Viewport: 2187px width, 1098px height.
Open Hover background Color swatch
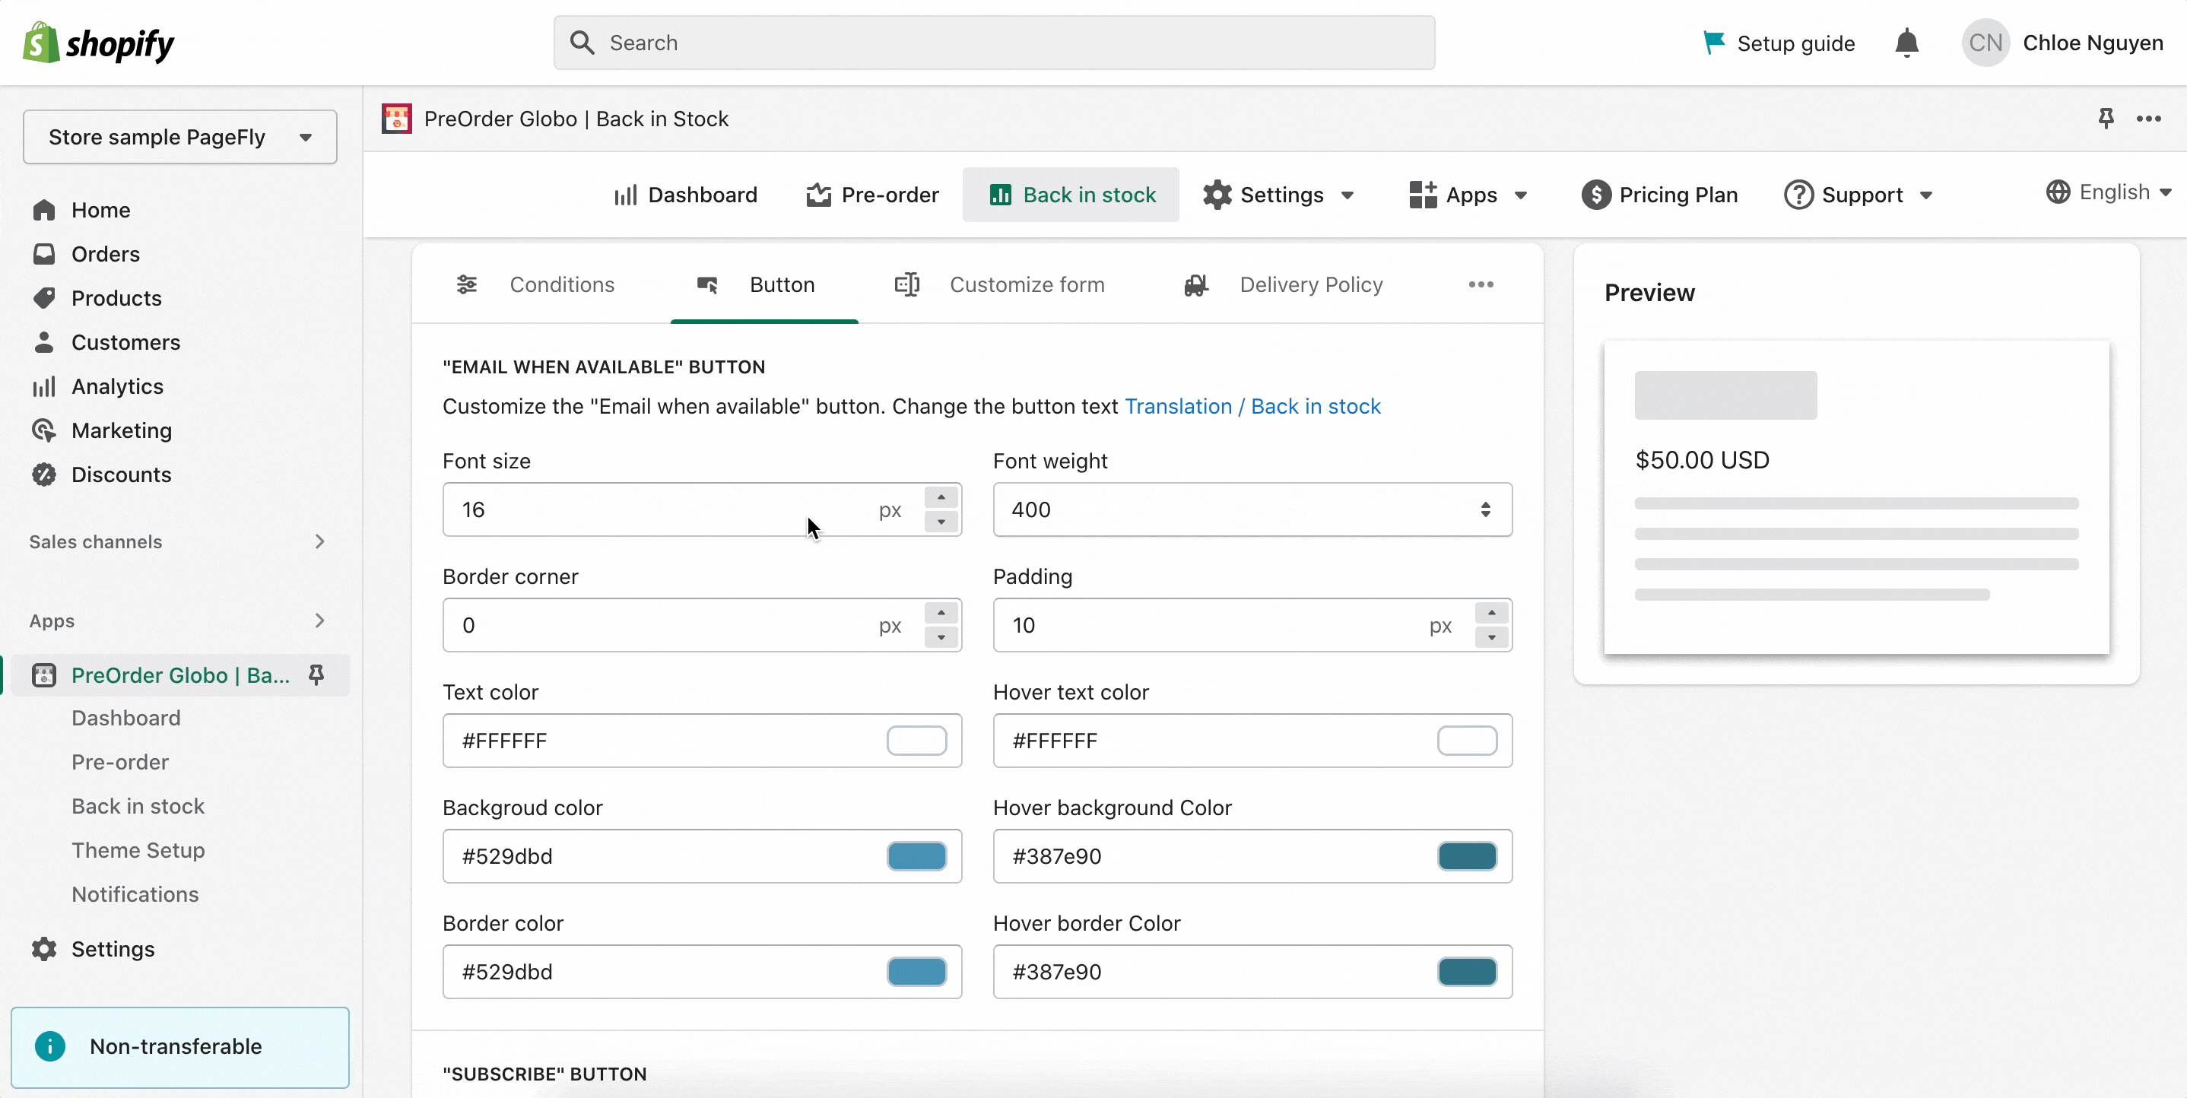point(1467,856)
